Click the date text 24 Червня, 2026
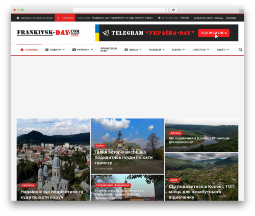Image resolution: width=255 pixels, height=216 pixels. (x=177, y=147)
